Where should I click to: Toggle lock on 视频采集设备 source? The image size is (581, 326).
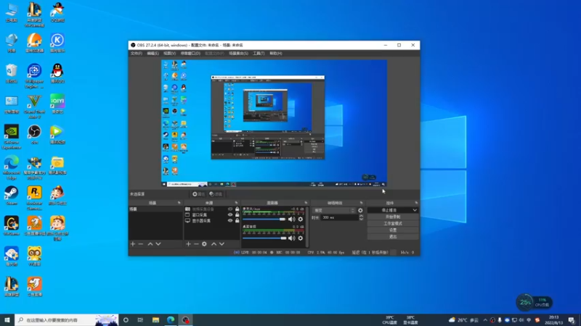(237, 209)
